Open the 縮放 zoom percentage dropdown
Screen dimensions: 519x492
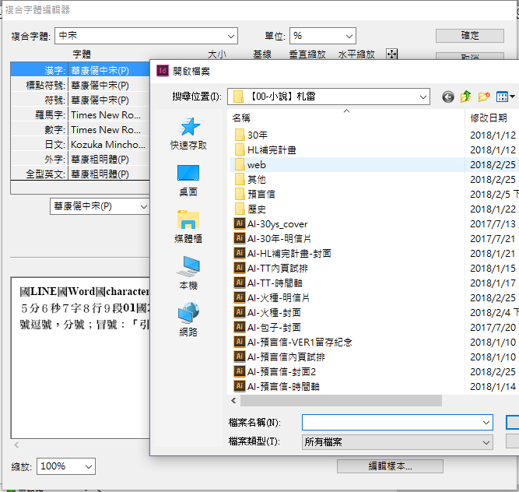tap(89, 466)
